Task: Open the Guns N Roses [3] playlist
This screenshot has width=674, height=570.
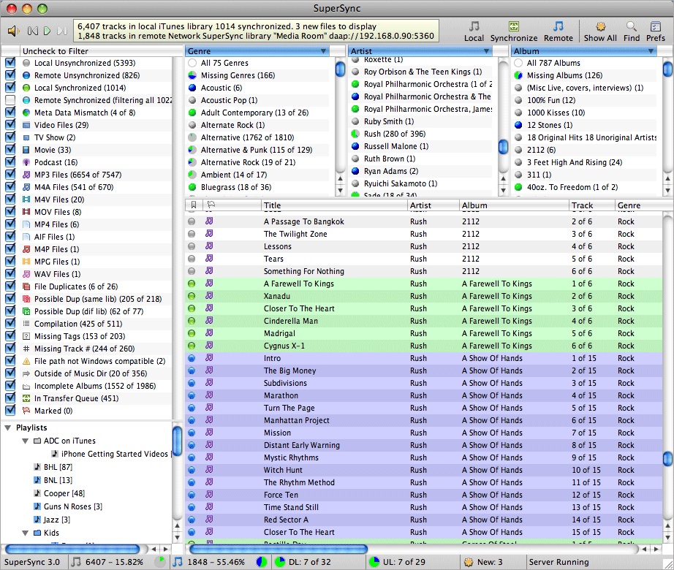Action: (72, 506)
